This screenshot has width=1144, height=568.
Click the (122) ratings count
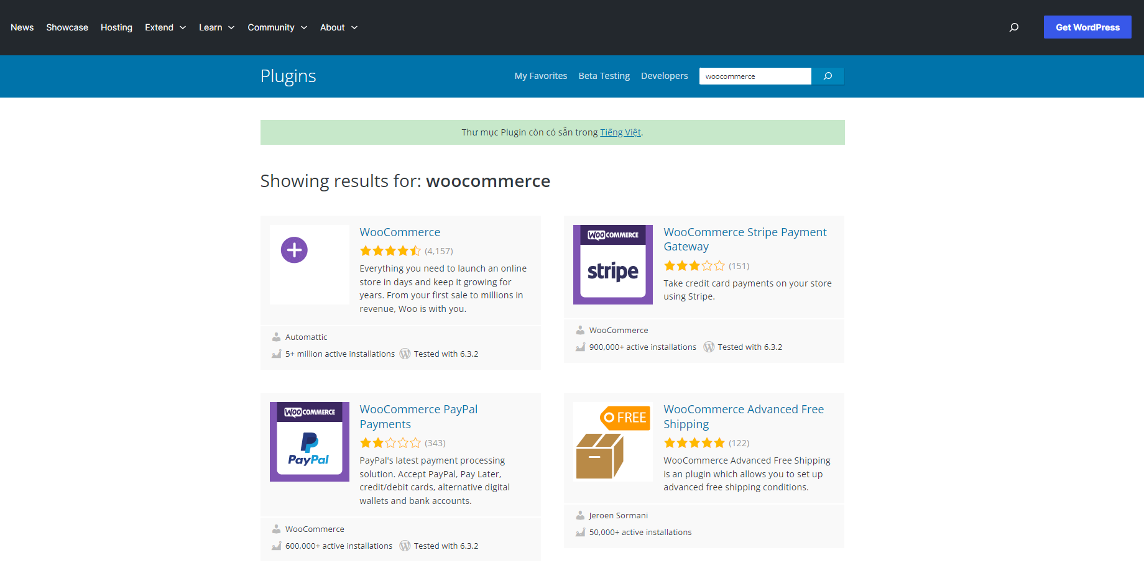pos(739,443)
